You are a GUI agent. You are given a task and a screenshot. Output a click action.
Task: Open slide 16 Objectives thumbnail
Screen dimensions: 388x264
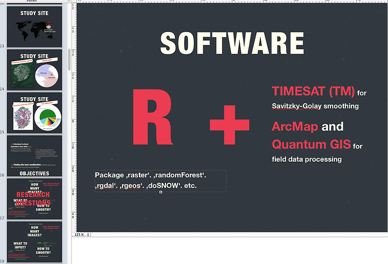tap(34, 156)
